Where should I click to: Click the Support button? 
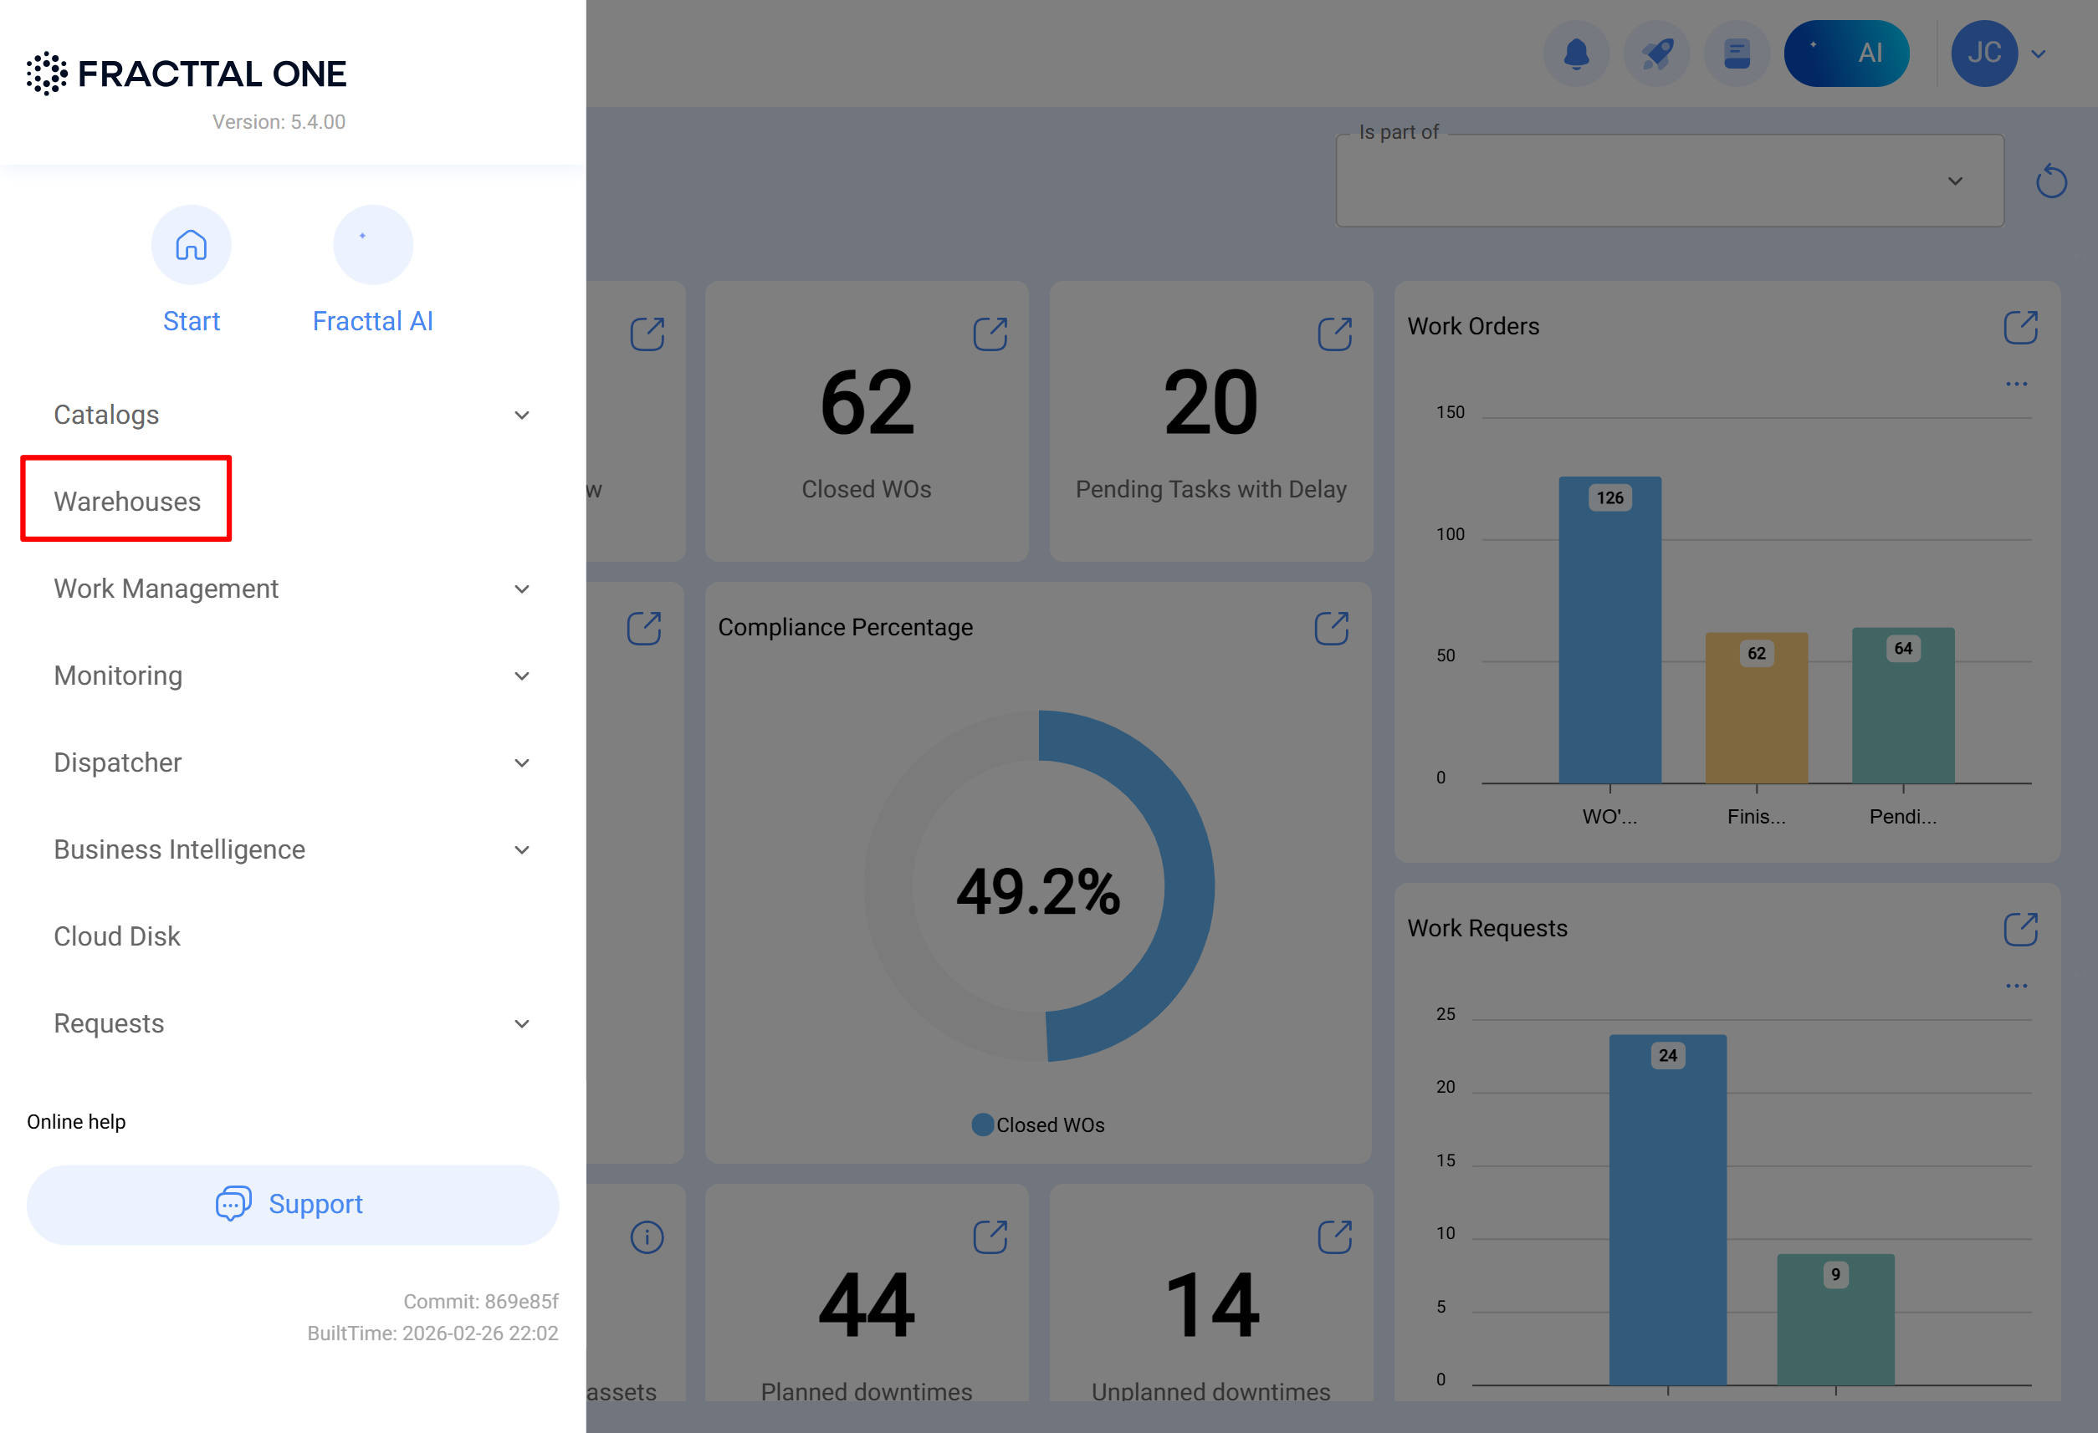coord(293,1205)
